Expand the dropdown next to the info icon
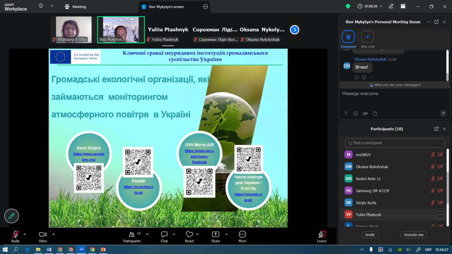This screenshot has height=254, width=452. 52,6
